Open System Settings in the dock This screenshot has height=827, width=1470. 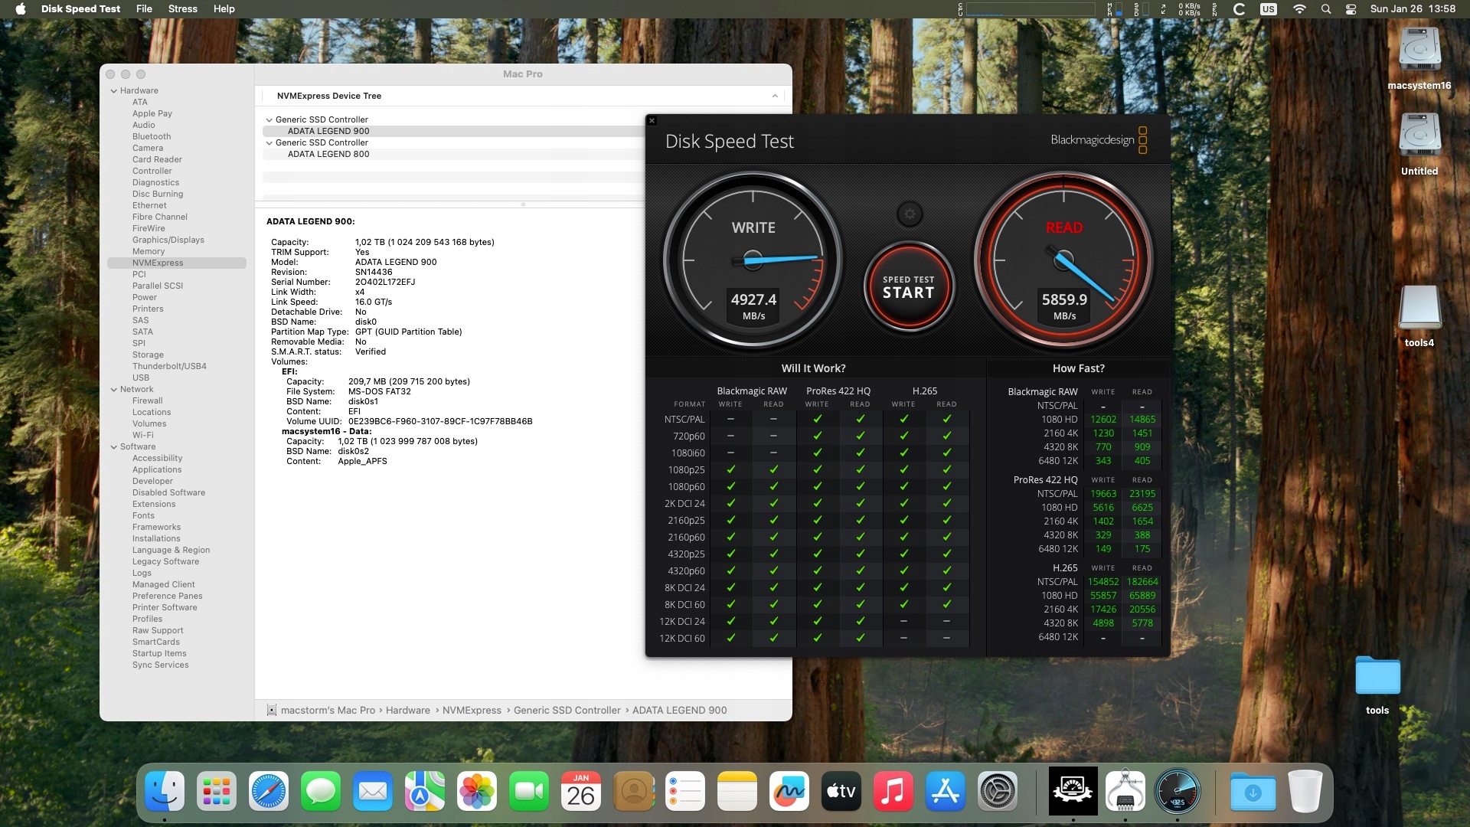pos(998,791)
